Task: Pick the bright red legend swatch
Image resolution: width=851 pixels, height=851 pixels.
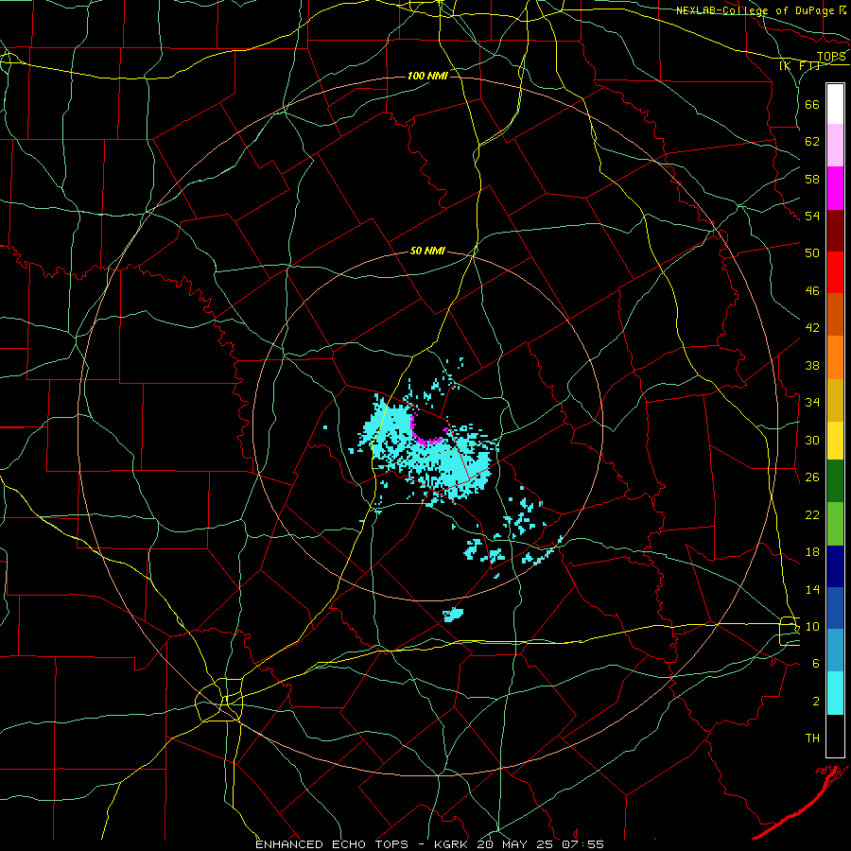Action: pyautogui.click(x=835, y=272)
